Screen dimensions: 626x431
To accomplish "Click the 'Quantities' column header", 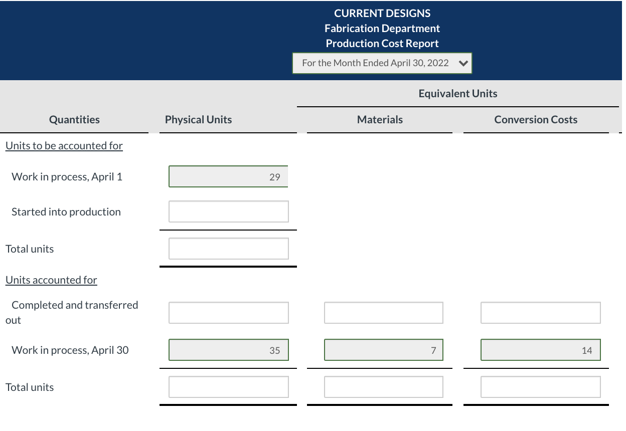I will click(74, 120).
